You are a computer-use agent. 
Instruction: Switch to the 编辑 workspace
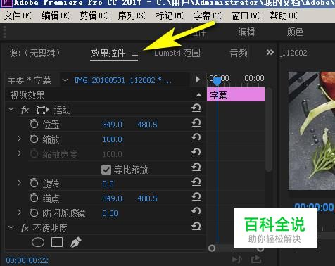tap(246, 32)
